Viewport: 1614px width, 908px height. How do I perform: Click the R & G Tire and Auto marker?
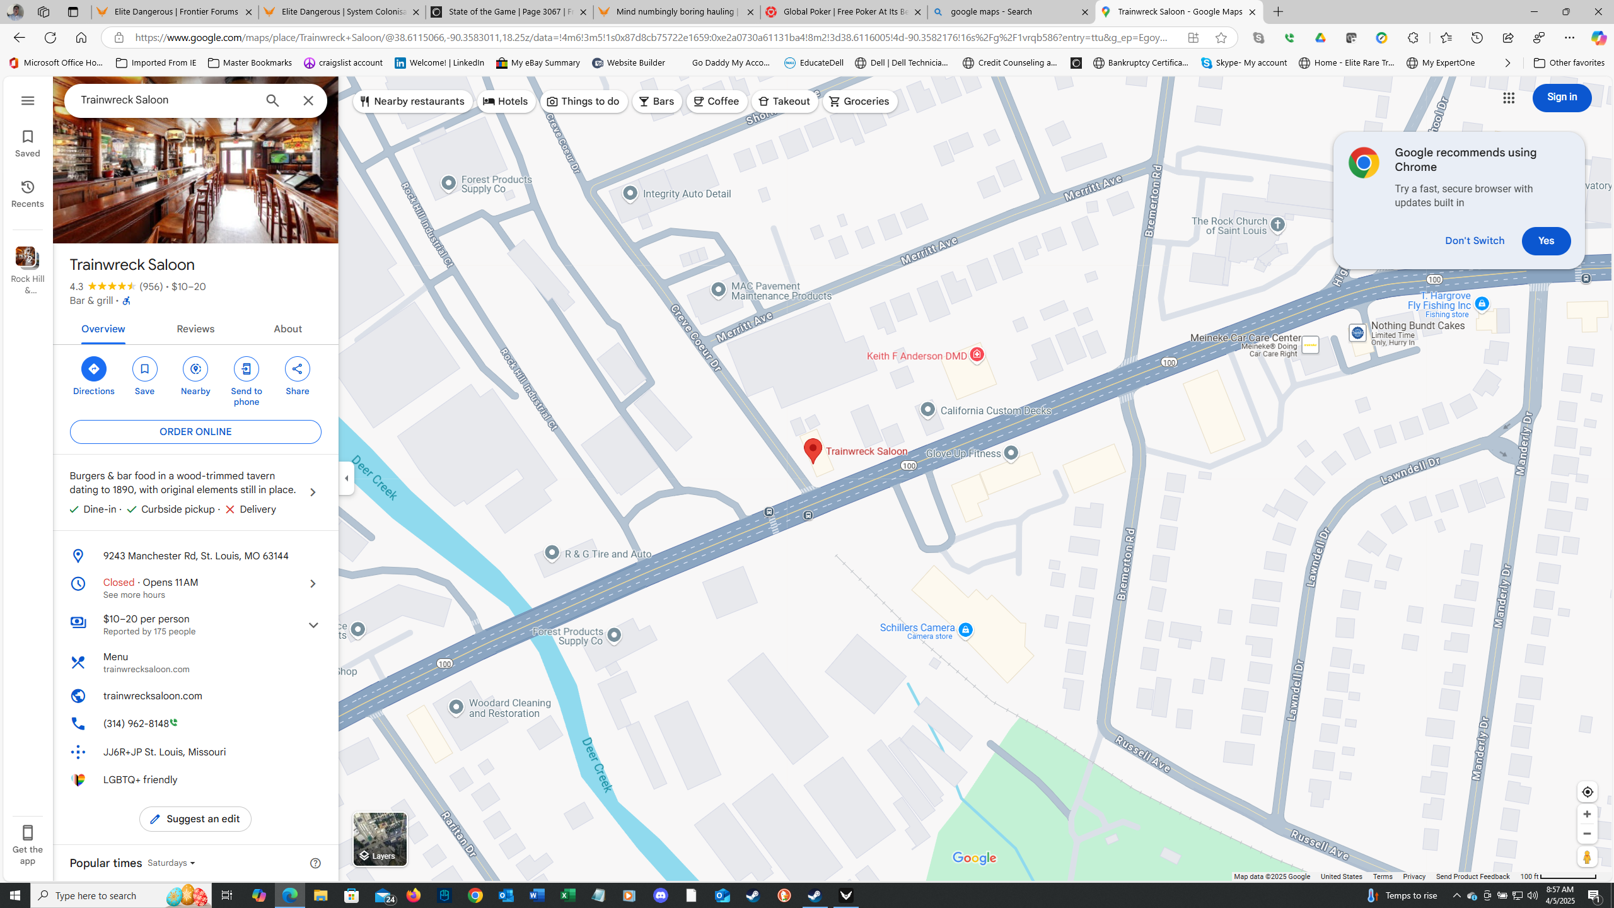[552, 554]
